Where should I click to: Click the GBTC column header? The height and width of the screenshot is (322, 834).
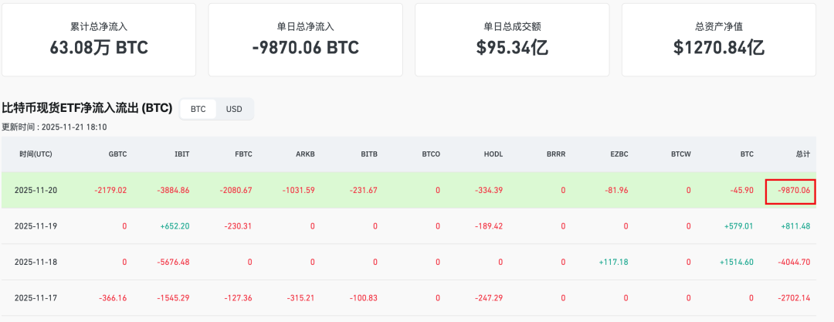click(117, 154)
